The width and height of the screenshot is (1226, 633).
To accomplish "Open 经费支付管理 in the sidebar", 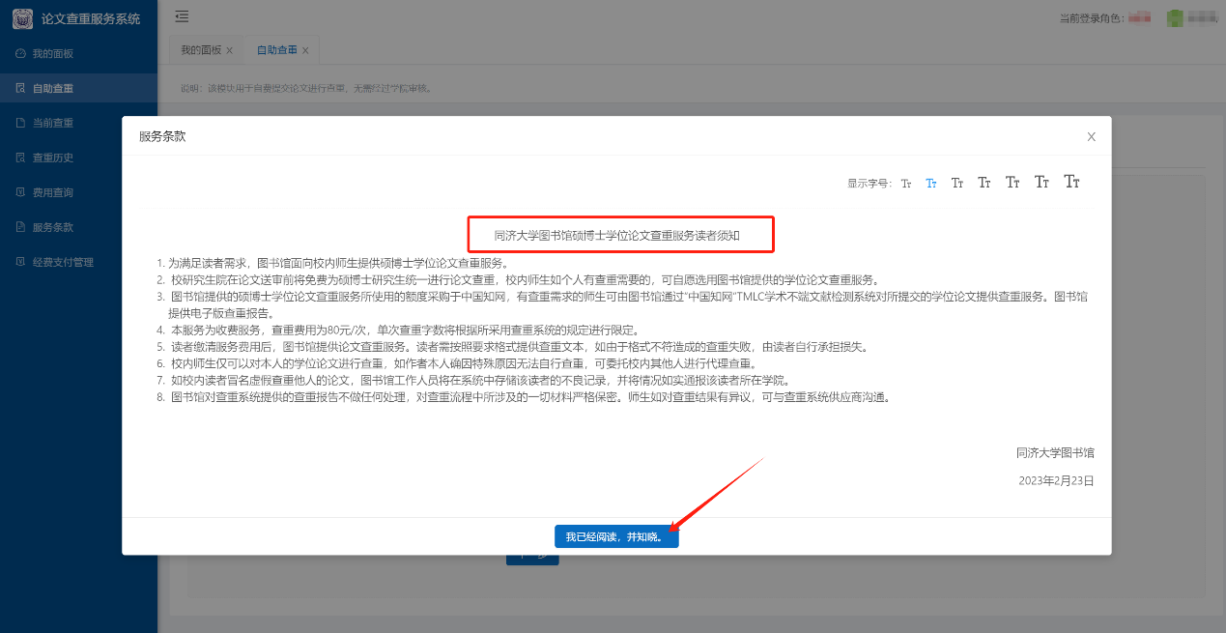I will (x=63, y=262).
